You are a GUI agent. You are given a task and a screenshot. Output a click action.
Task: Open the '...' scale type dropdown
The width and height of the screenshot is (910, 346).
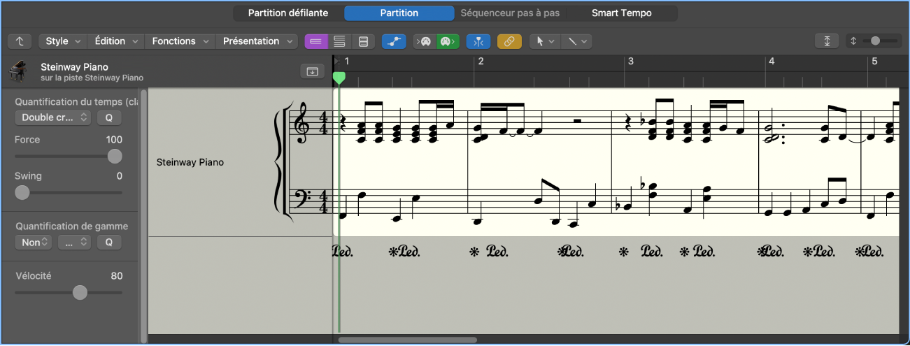[75, 243]
